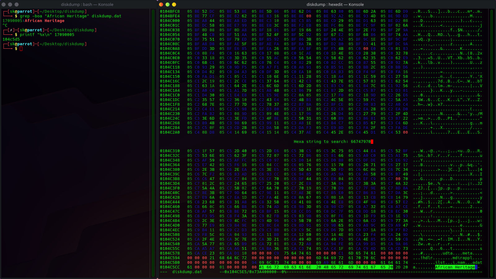Screen dimensions: 496x279
Task: Click offset address 0104C3F0
Action: tap(170, 188)
